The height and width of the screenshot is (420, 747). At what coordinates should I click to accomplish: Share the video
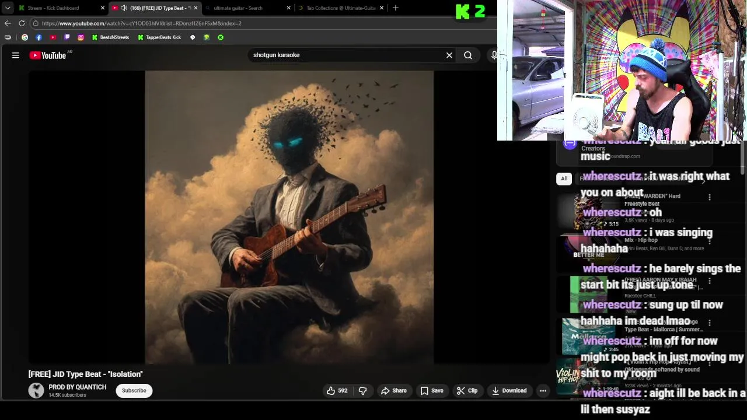coord(394,391)
